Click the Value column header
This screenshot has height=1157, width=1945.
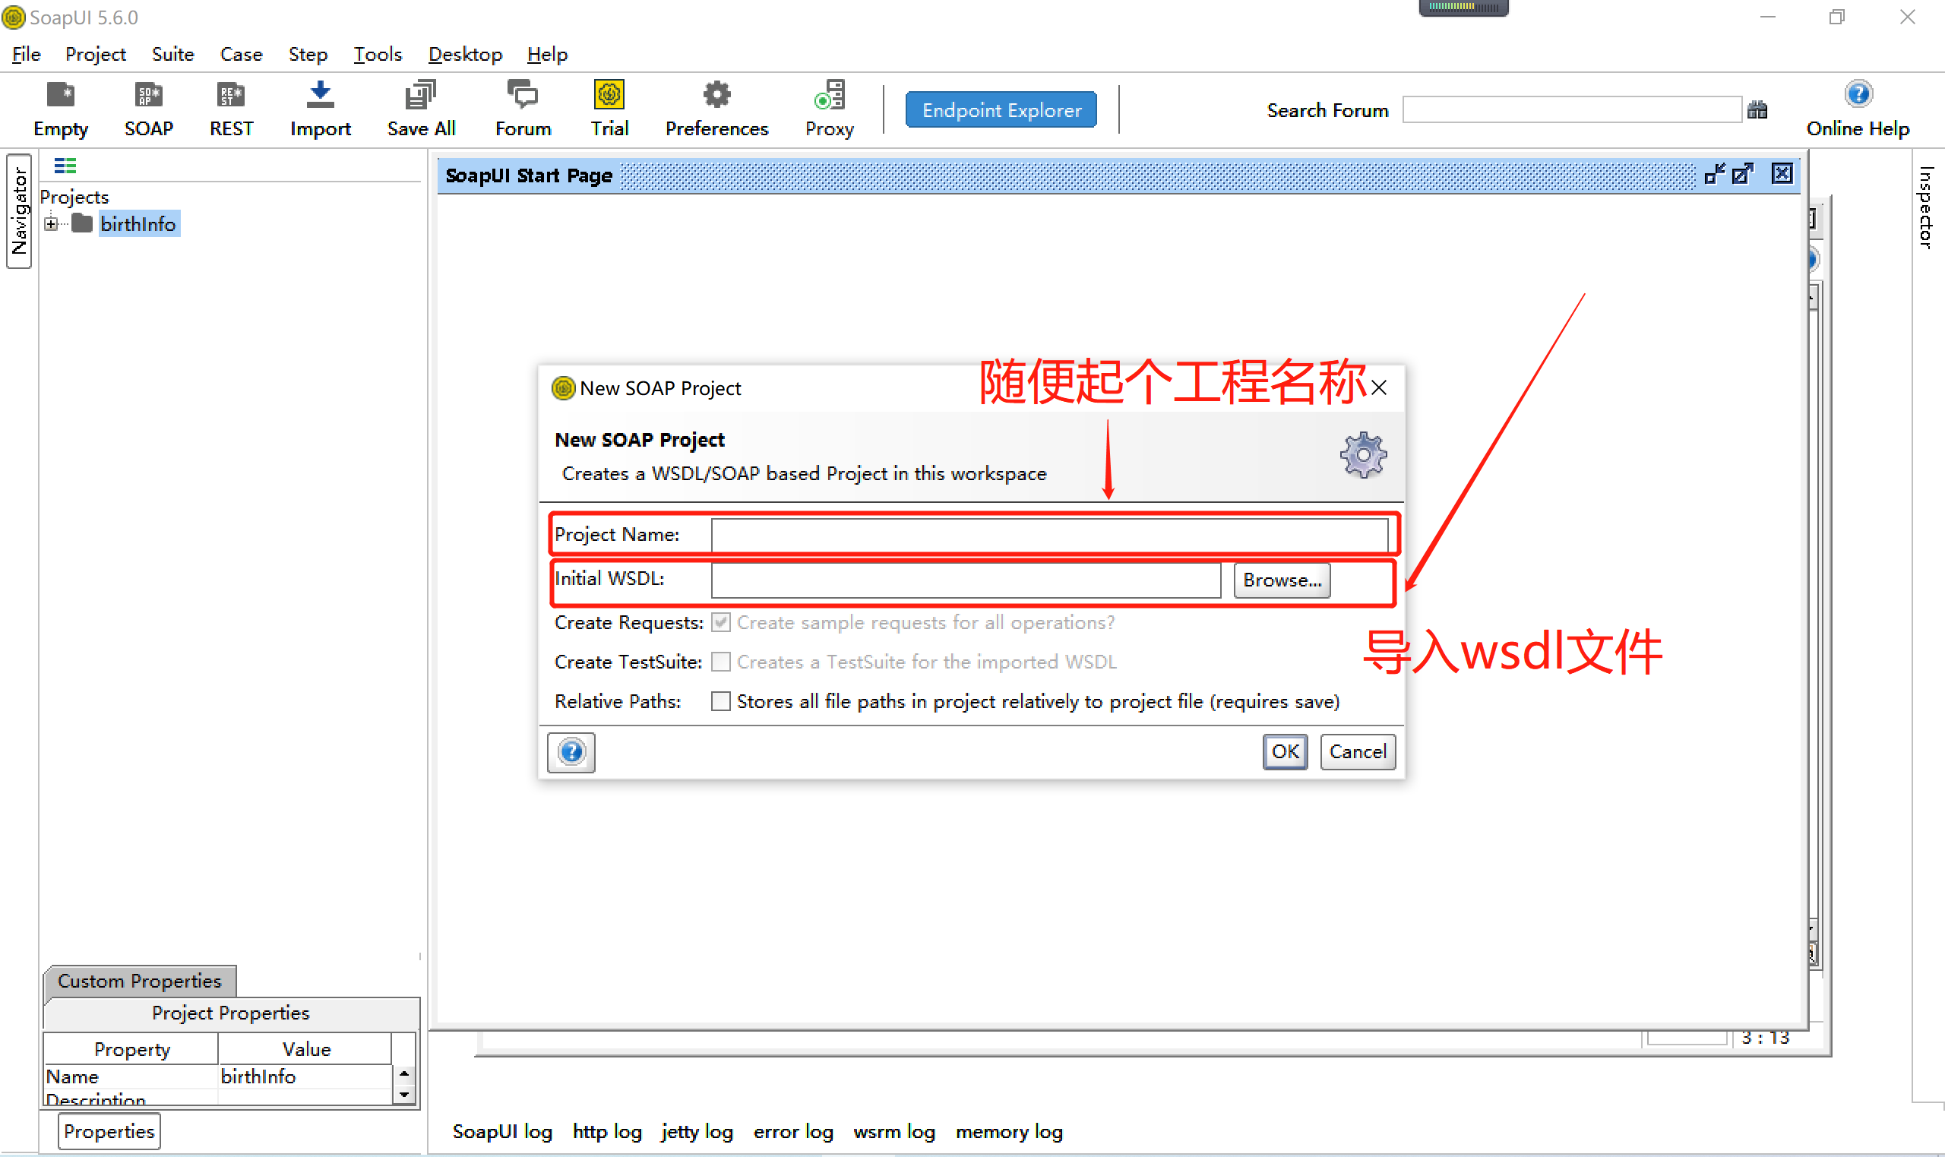[305, 1049]
